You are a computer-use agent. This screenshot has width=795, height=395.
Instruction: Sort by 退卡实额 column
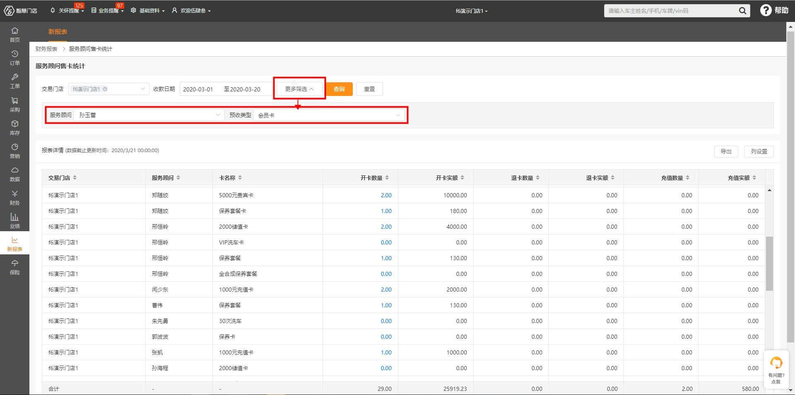coord(613,177)
